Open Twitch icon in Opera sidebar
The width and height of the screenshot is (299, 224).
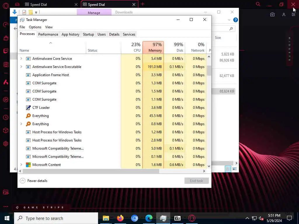[x=6, y=51]
